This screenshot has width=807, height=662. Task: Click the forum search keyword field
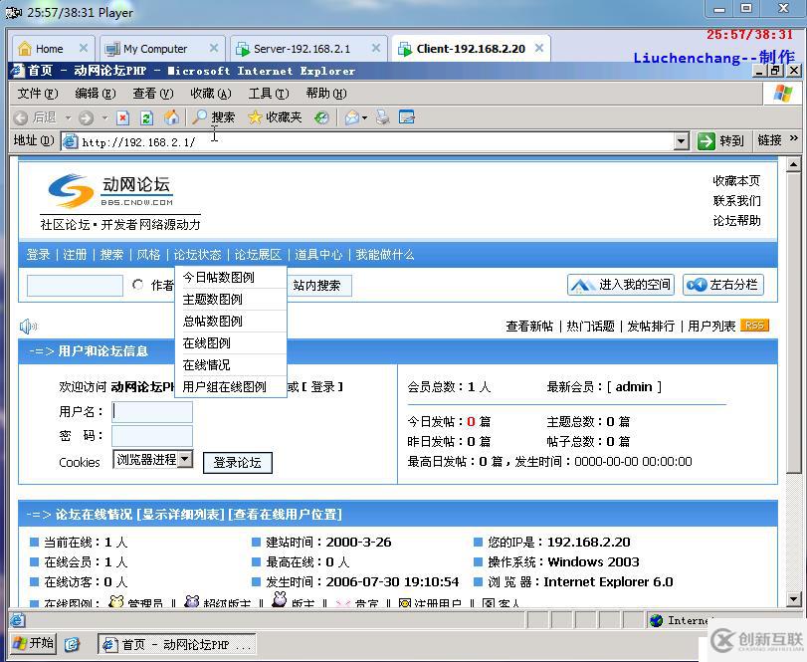pos(75,285)
